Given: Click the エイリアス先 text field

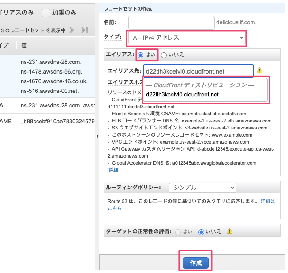Looking at the screenshot, I should click(x=198, y=71).
